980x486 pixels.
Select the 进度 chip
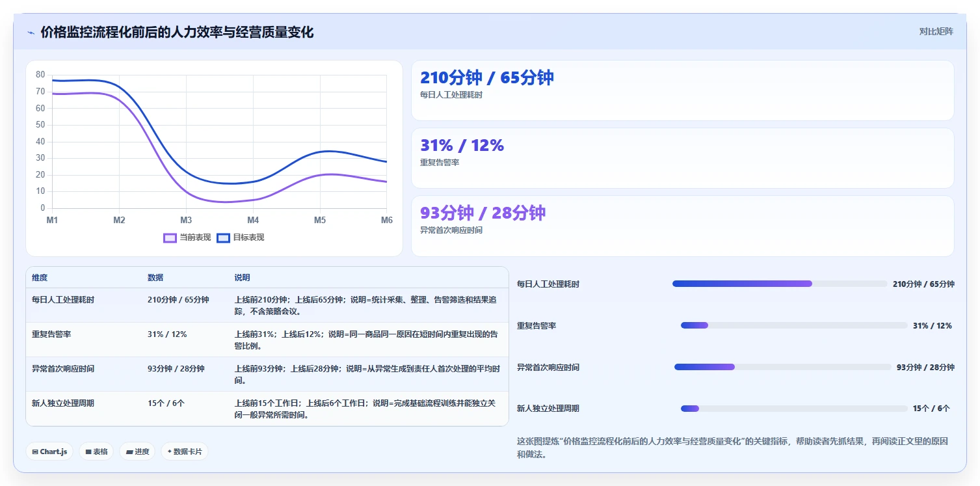coord(137,452)
